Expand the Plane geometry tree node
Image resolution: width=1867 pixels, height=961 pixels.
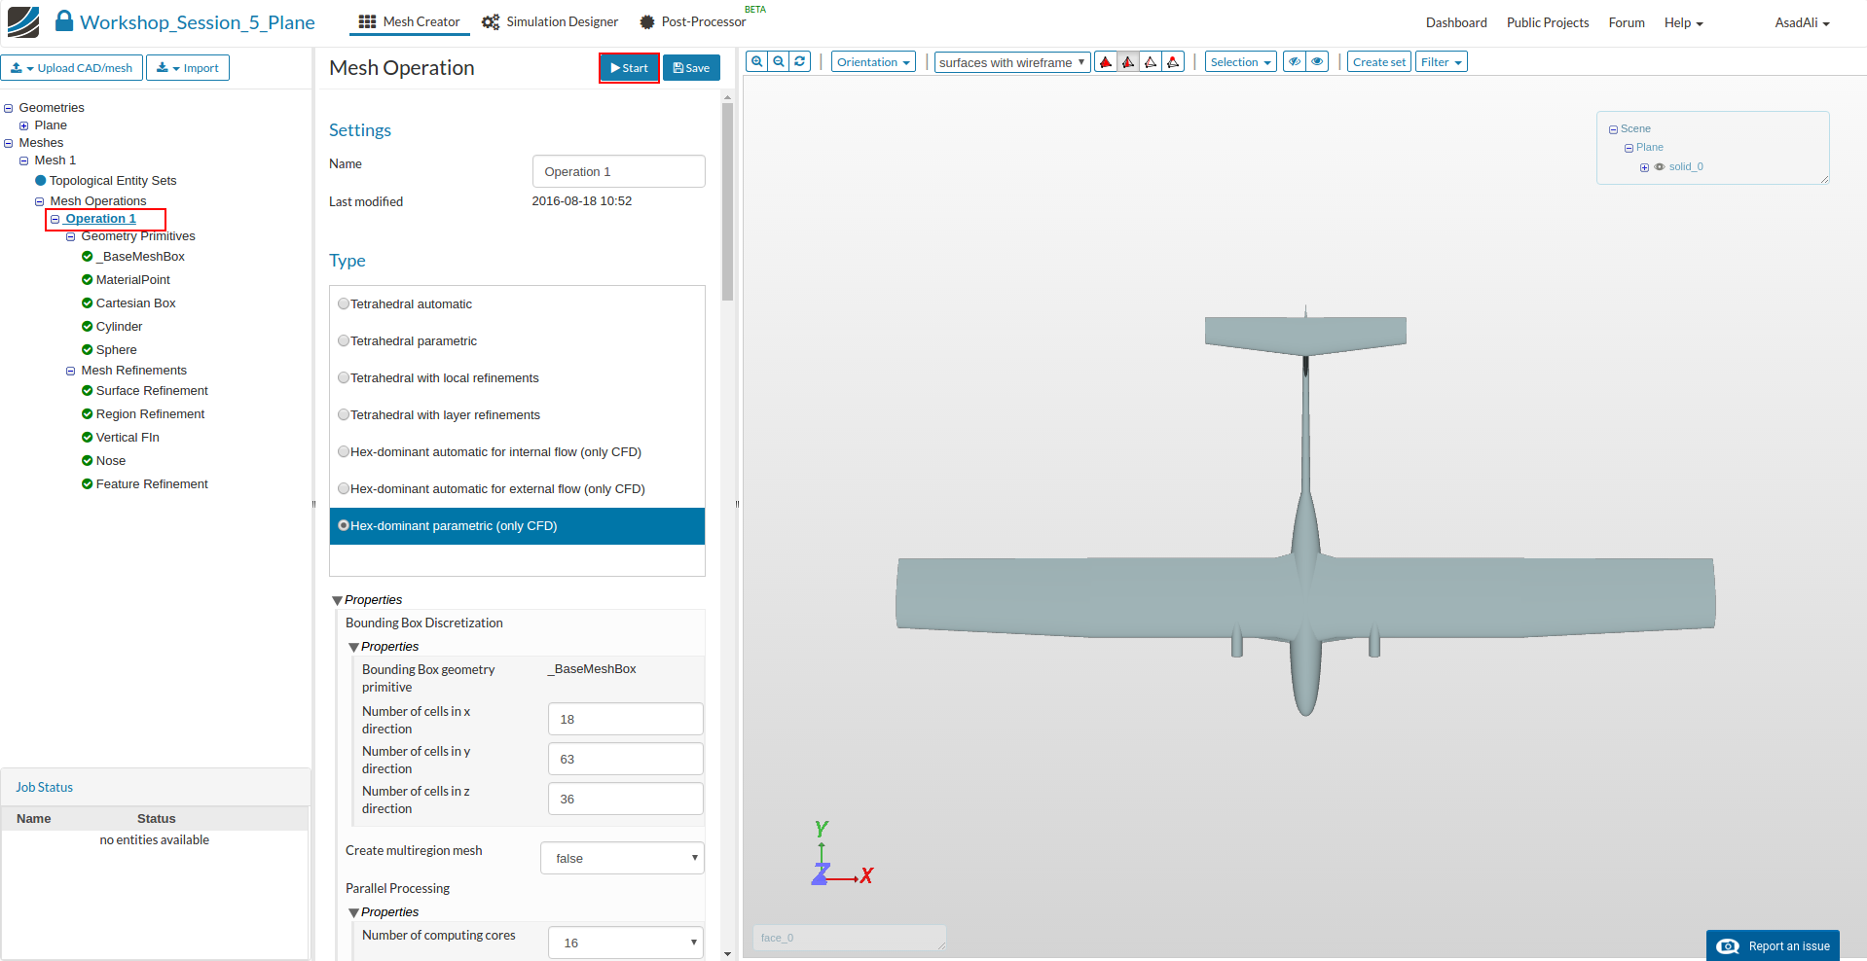[24, 125]
